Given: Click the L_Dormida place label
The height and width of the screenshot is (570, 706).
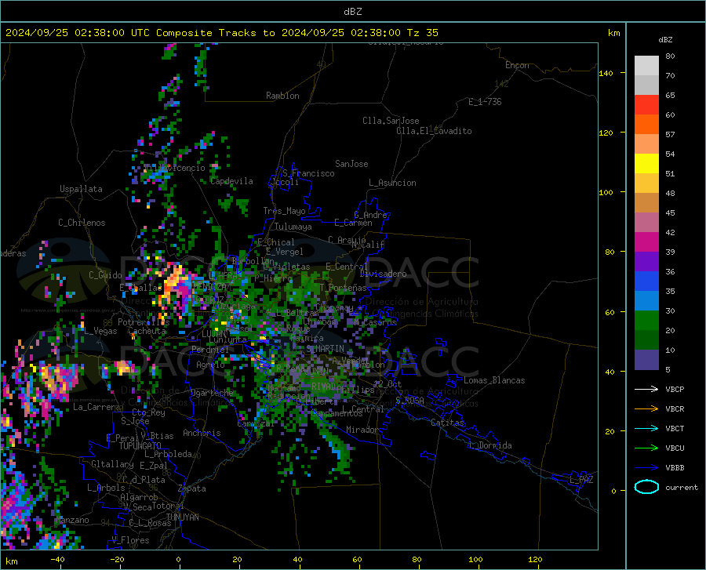Looking at the screenshot, I should coord(490,445).
